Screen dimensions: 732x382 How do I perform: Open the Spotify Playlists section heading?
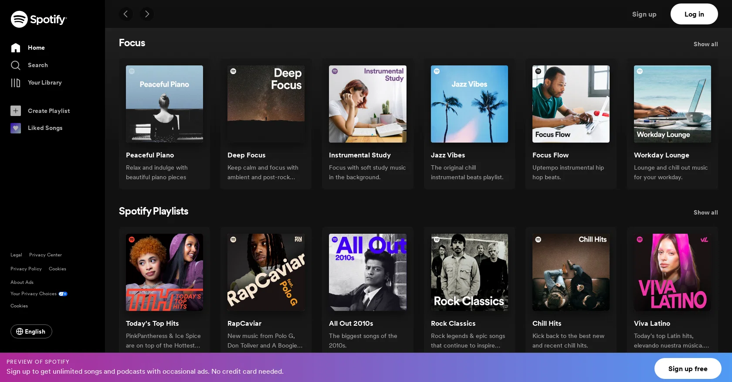[153, 211]
